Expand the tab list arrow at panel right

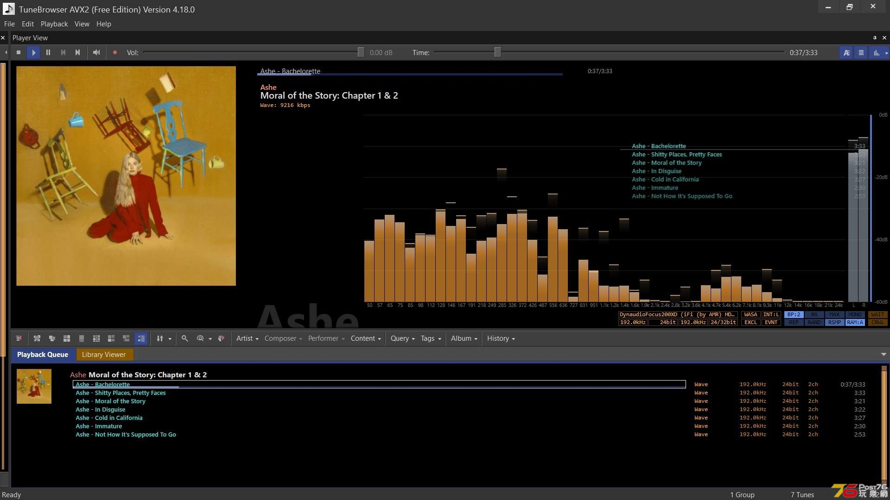pos(884,355)
